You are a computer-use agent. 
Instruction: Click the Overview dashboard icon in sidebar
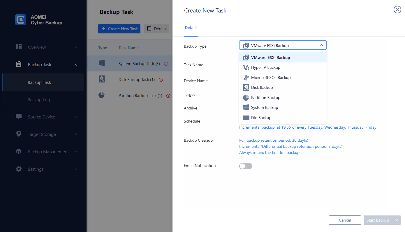[x=19, y=47]
